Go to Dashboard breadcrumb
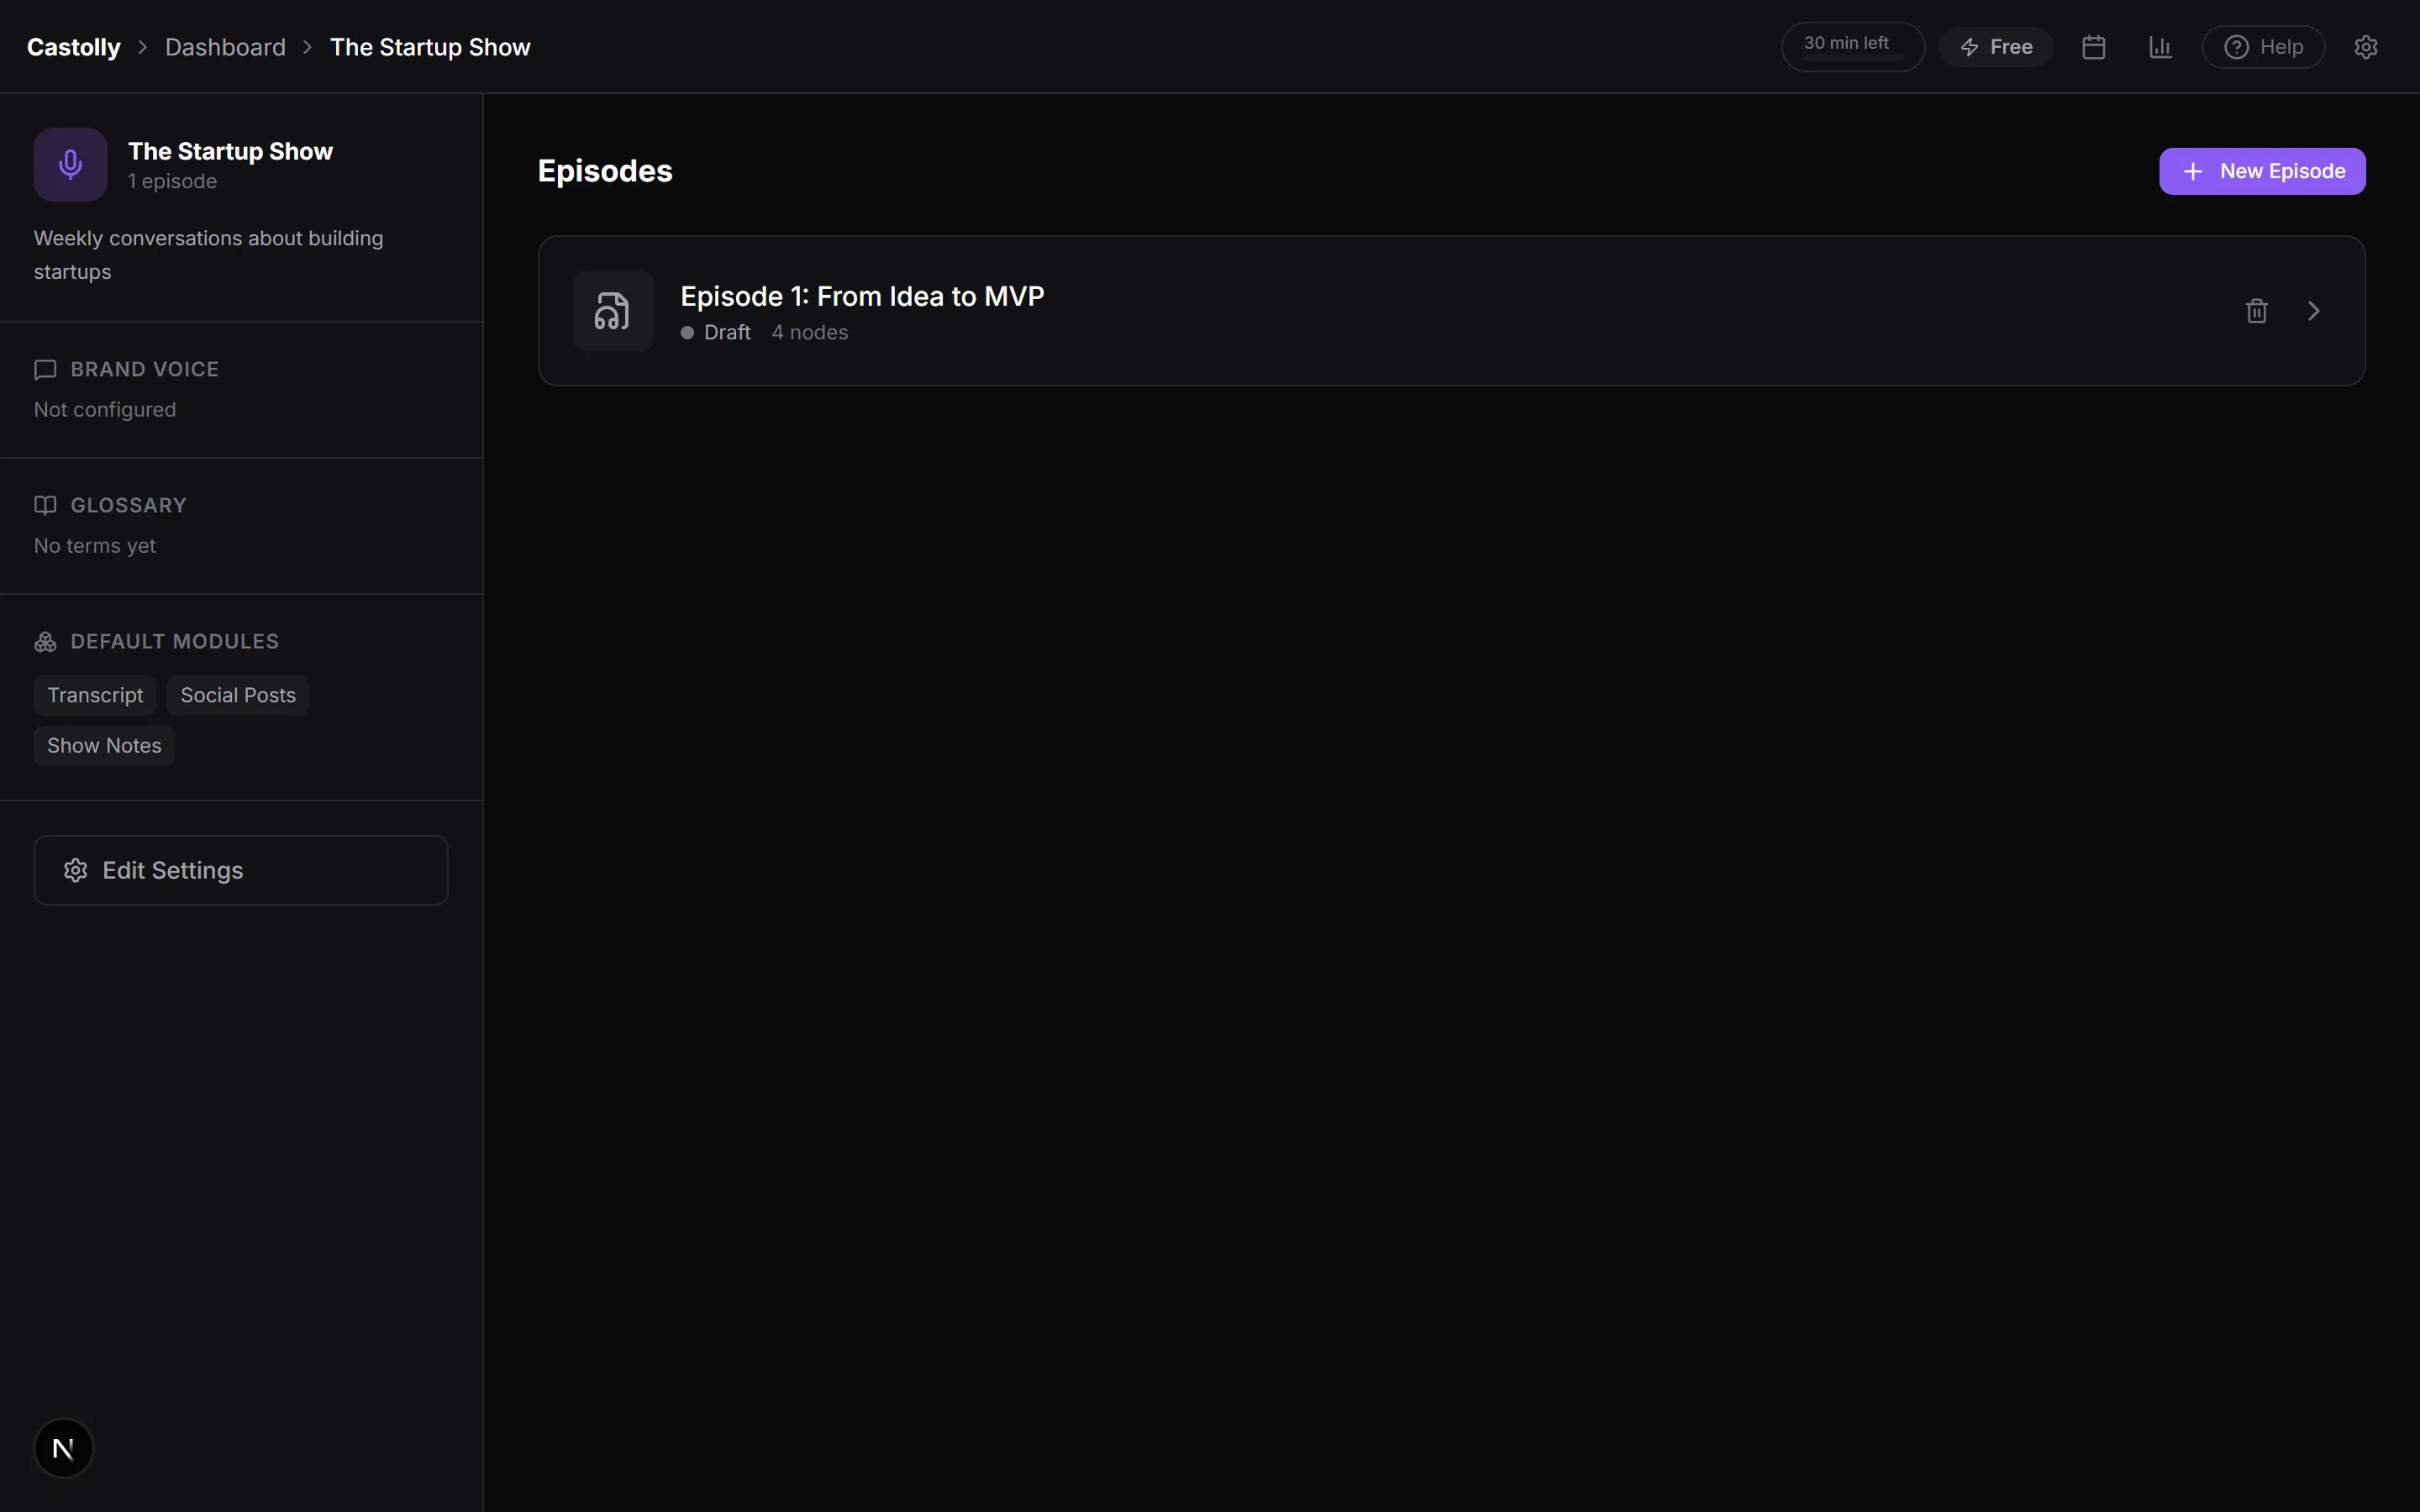 tap(225, 47)
